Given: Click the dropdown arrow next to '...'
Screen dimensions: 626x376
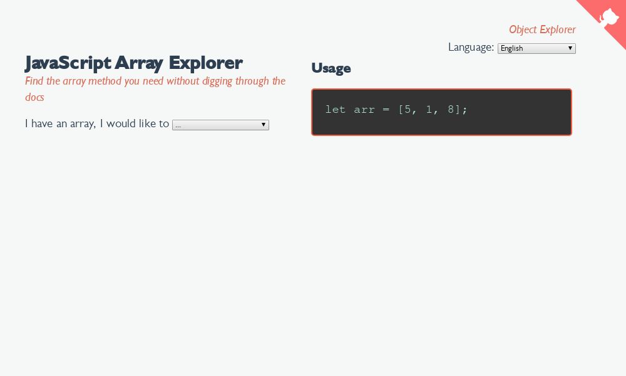Looking at the screenshot, I should [263, 125].
